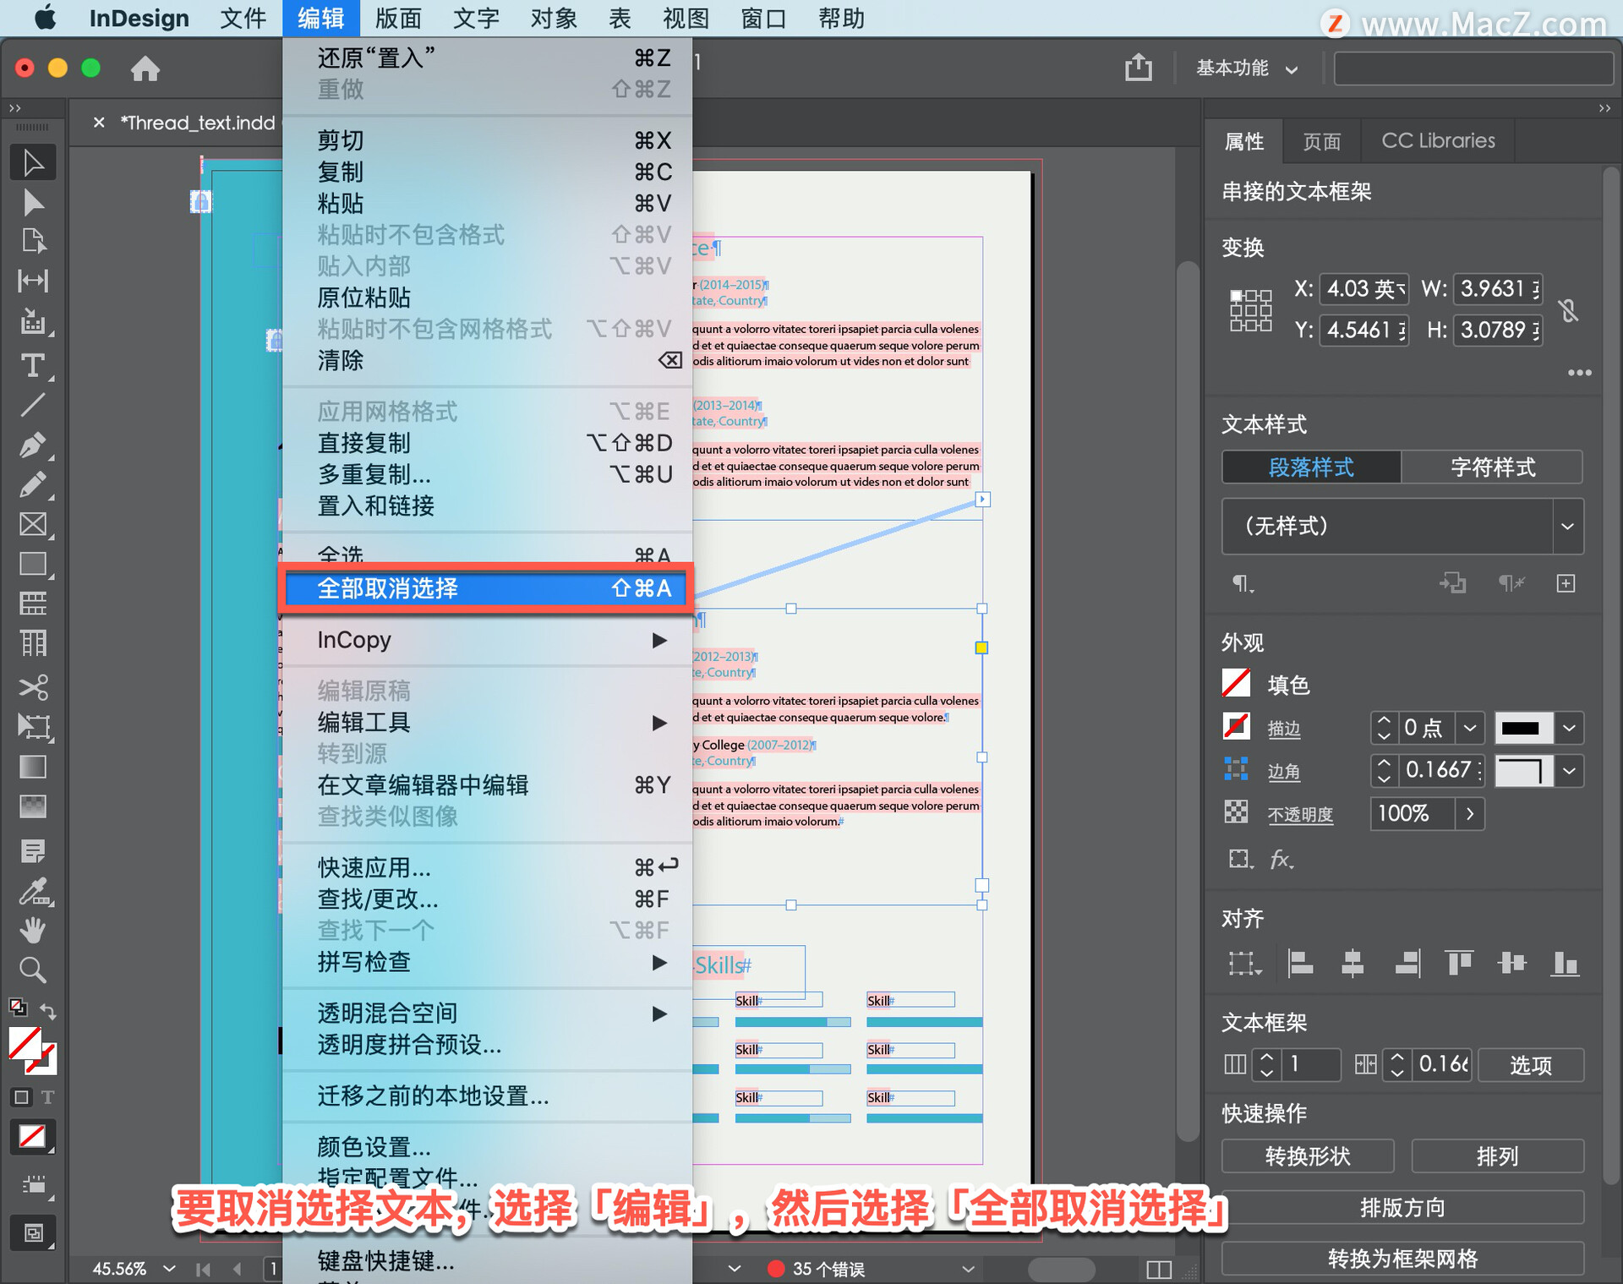Image resolution: width=1623 pixels, height=1284 pixels.
Task: Select the Hand tool
Action: click(33, 930)
